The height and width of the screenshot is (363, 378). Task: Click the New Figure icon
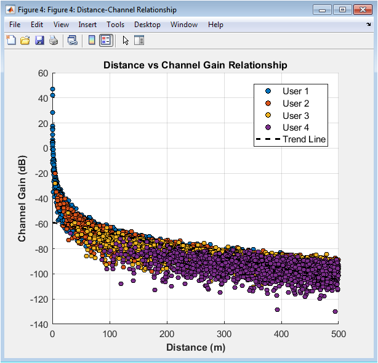click(11, 41)
